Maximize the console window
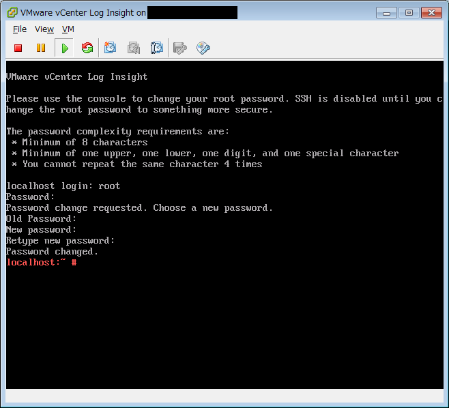449x408 pixels. tap(409, 13)
